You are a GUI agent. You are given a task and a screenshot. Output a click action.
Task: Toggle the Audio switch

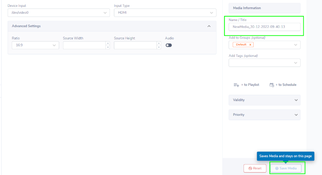pos(169,45)
